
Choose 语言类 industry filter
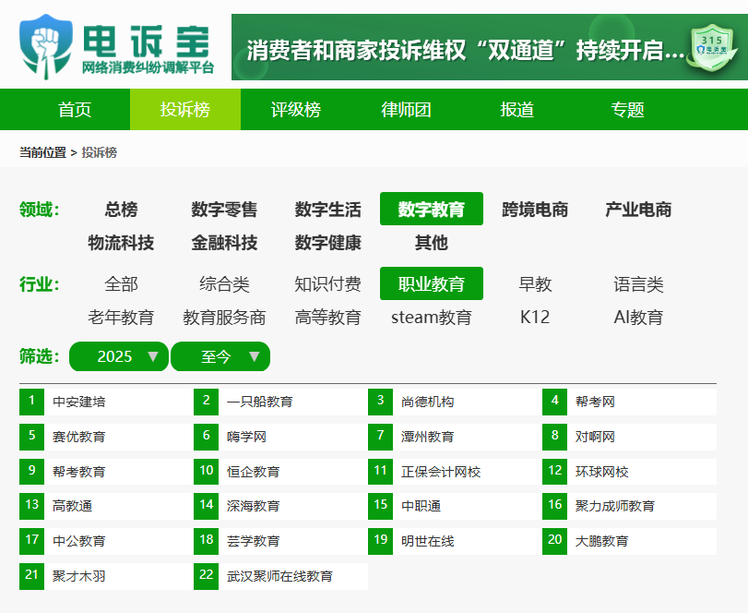[x=638, y=284]
